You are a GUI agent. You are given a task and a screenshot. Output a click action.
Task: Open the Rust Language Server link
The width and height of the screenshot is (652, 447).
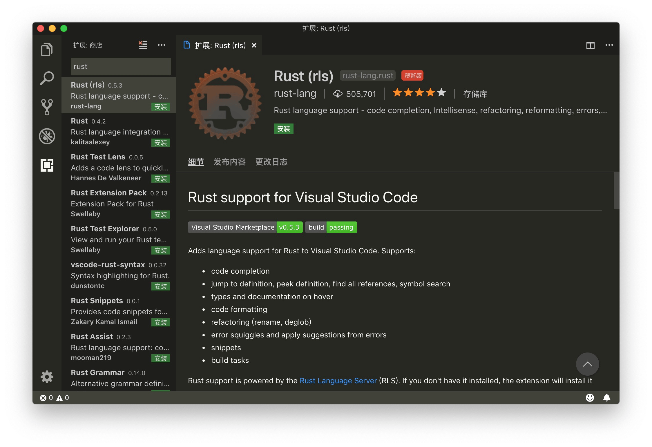tap(338, 380)
